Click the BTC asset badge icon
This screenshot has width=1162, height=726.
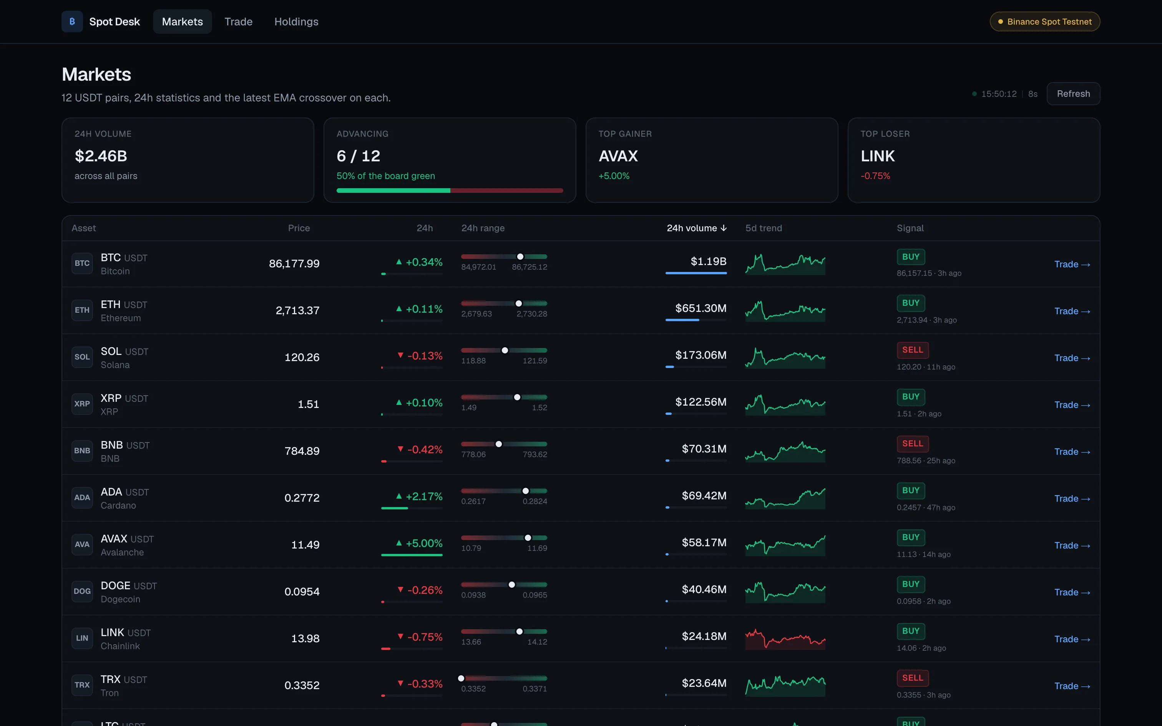click(82, 263)
